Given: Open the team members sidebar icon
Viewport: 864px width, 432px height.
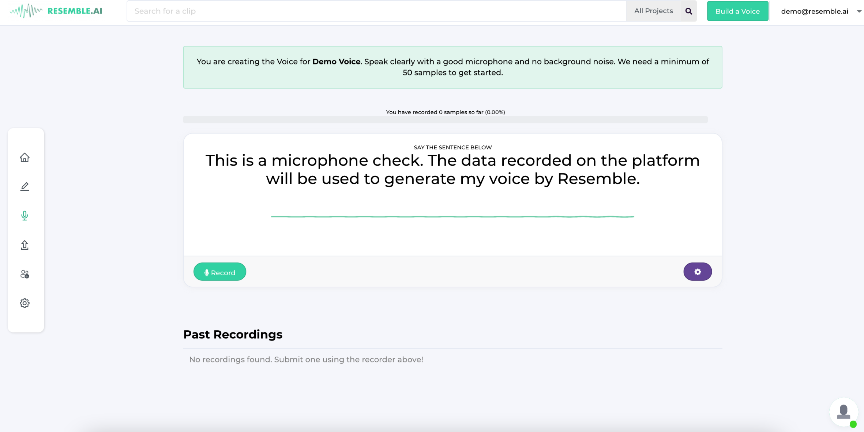Looking at the screenshot, I should tap(25, 274).
